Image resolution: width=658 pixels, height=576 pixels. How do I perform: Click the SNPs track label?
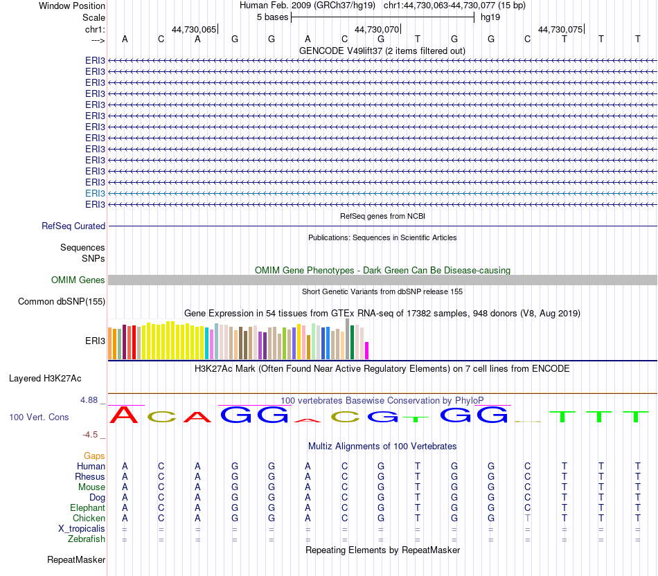(x=94, y=258)
